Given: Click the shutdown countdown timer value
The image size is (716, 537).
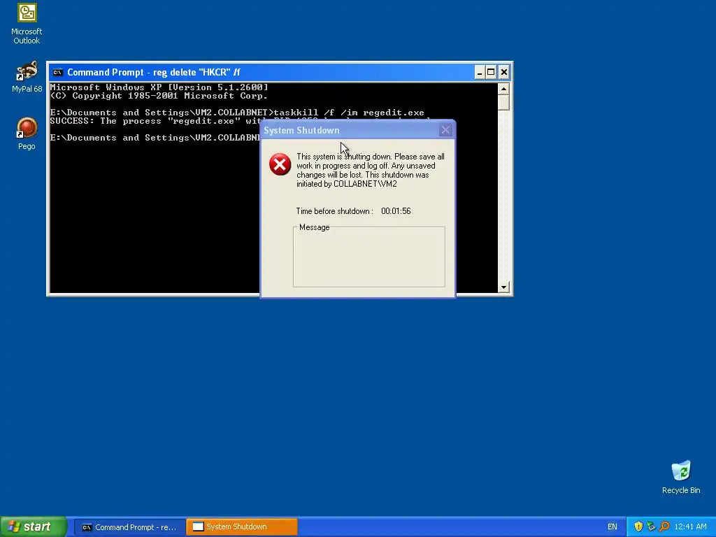Looking at the screenshot, I should pyautogui.click(x=396, y=211).
